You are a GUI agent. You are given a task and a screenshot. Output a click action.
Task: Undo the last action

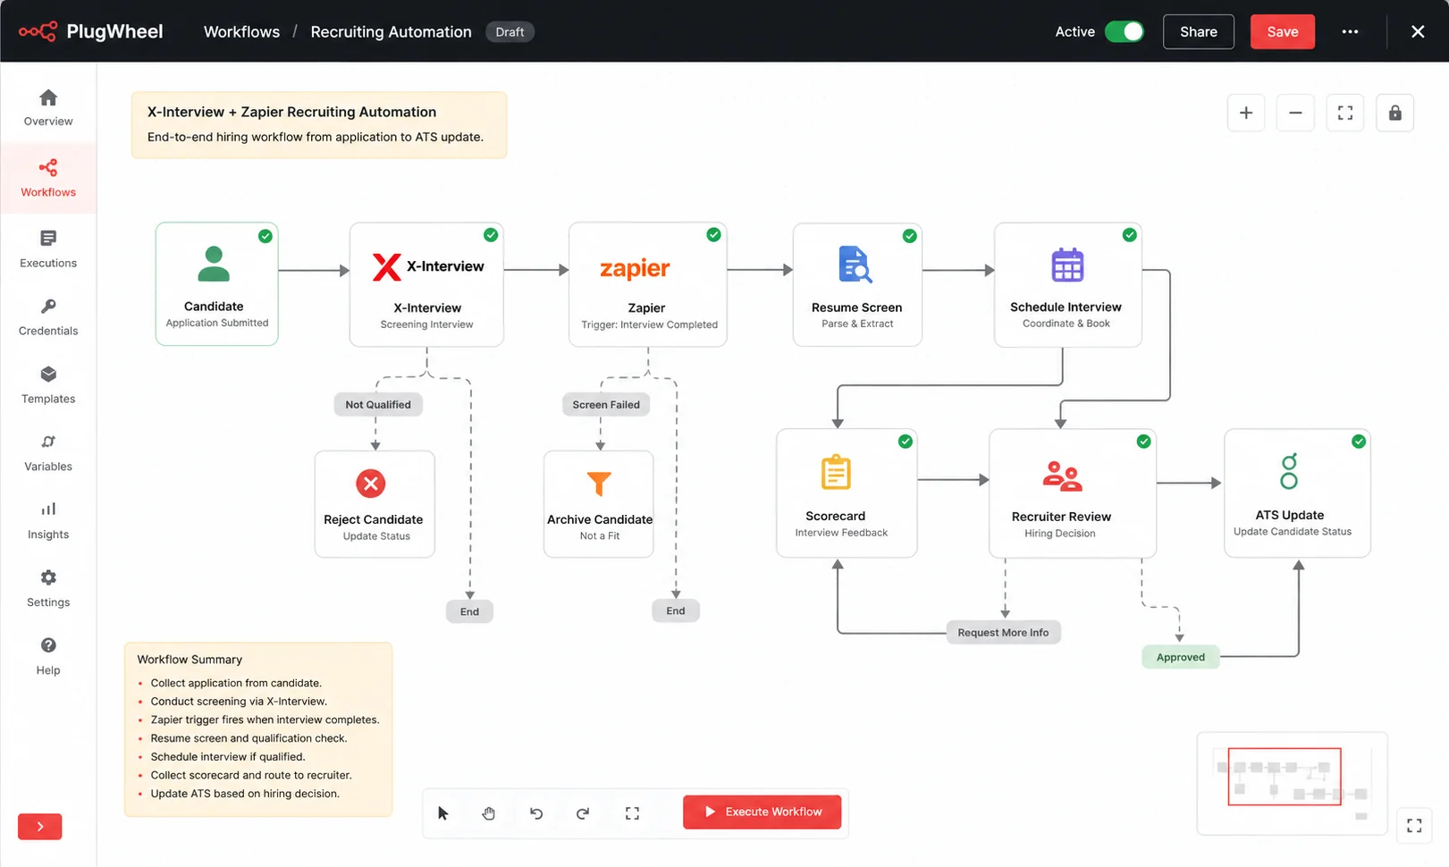tap(536, 812)
